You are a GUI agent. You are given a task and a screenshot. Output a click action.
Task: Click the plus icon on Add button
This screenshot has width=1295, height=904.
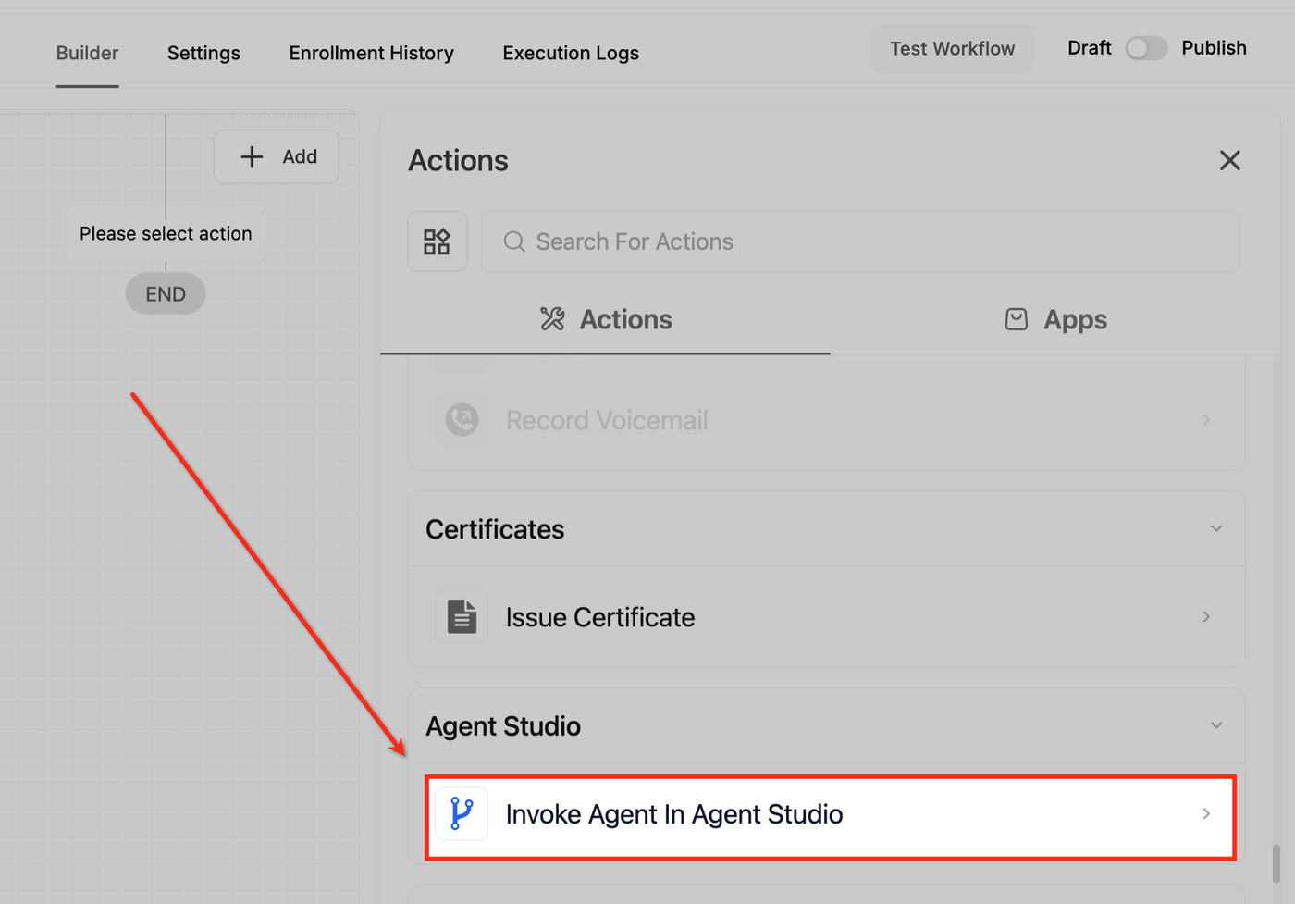tap(252, 156)
